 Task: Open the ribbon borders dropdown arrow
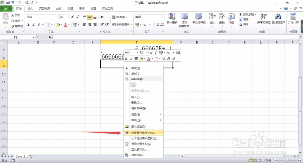52,25
